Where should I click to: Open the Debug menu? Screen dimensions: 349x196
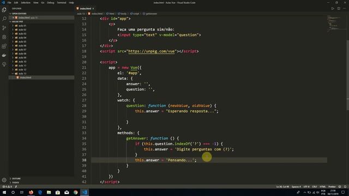point(51,3)
